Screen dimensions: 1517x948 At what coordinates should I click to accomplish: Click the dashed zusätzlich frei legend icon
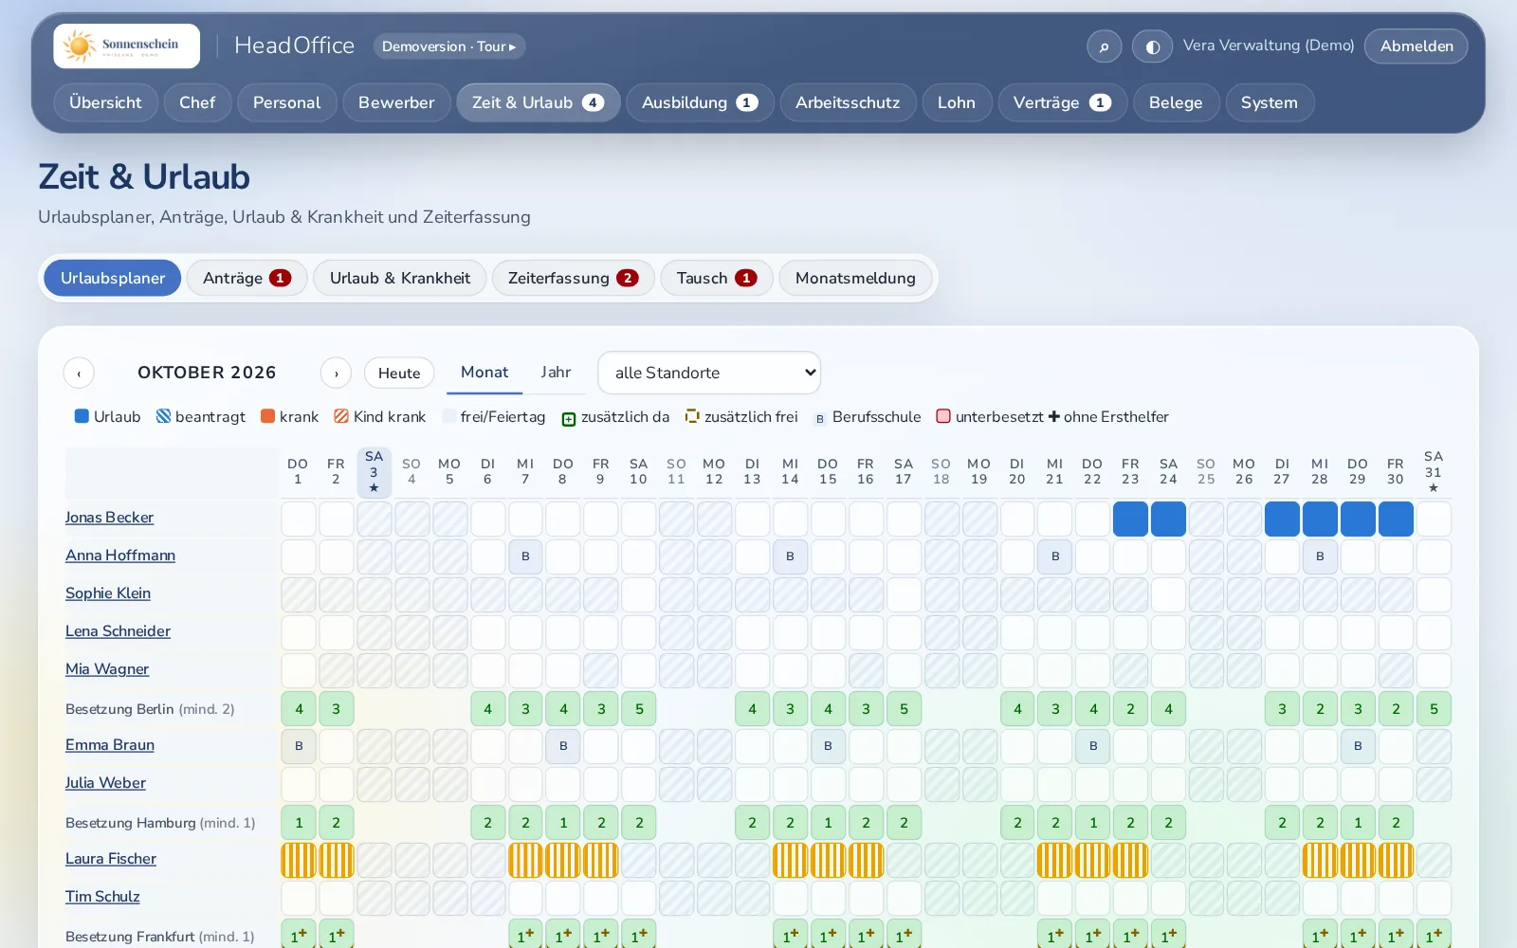pyautogui.click(x=692, y=416)
